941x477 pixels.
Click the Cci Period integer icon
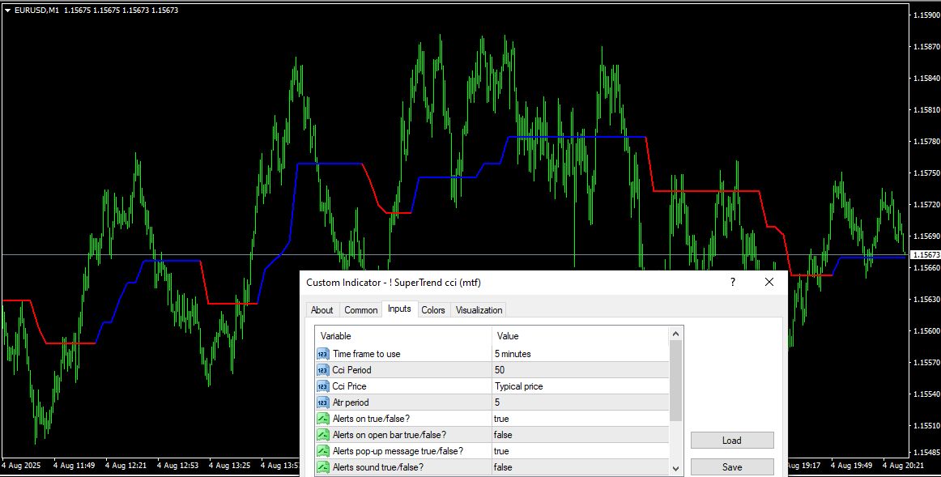(x=322, y=370)
